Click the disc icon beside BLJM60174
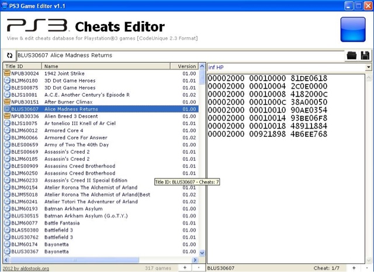 pyautogui.click(x=8, y=244)
